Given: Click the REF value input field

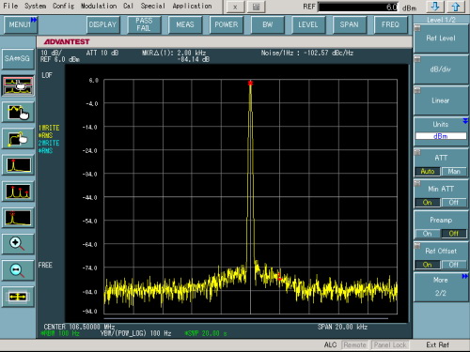Looking at the screenshot, I should tap(358, 7).
